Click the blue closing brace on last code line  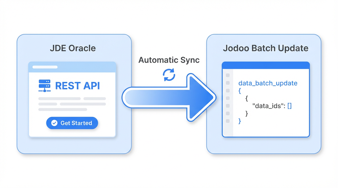[x=240, y=121]
